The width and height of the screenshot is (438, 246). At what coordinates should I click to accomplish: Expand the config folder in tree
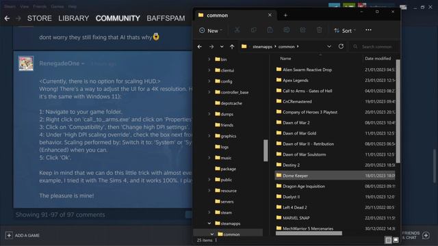209,81
